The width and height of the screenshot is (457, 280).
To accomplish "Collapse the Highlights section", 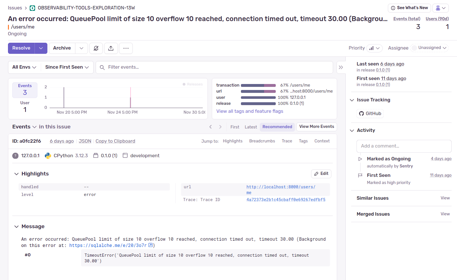I will click(17, 174).
